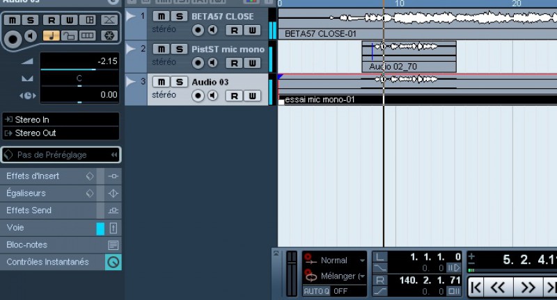Open the Bloc-notes notepad icon
The width and height of the screenshot is (557, 300).
[113, 245]
